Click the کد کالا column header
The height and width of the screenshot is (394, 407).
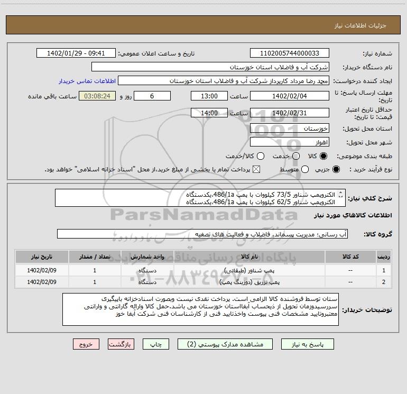[350, 256]
